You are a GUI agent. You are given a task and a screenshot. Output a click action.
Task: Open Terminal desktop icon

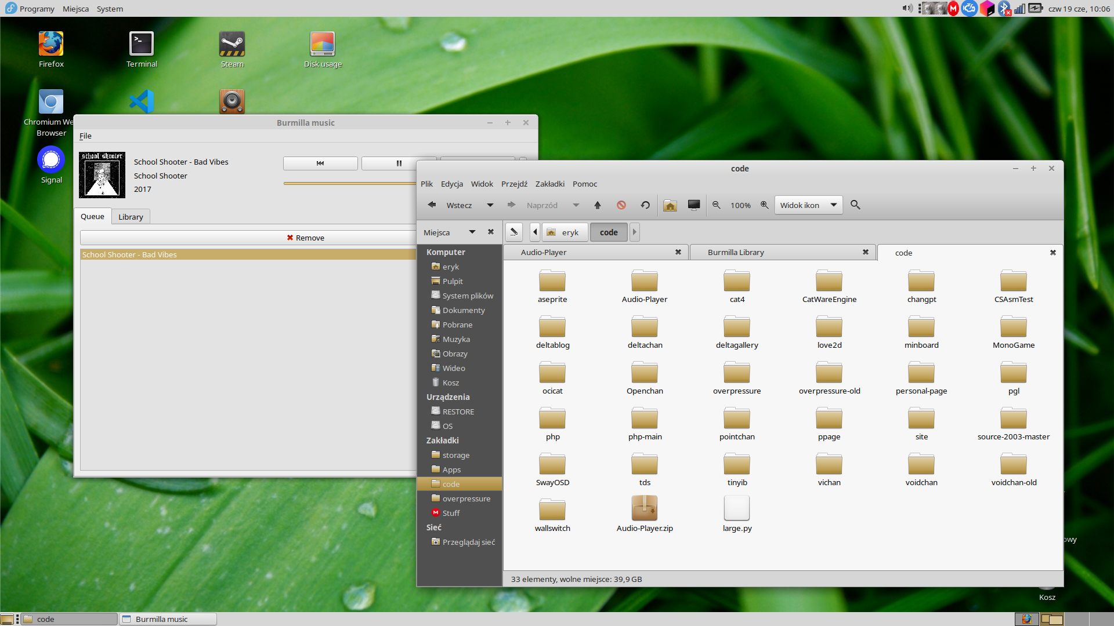click(142, 50)
